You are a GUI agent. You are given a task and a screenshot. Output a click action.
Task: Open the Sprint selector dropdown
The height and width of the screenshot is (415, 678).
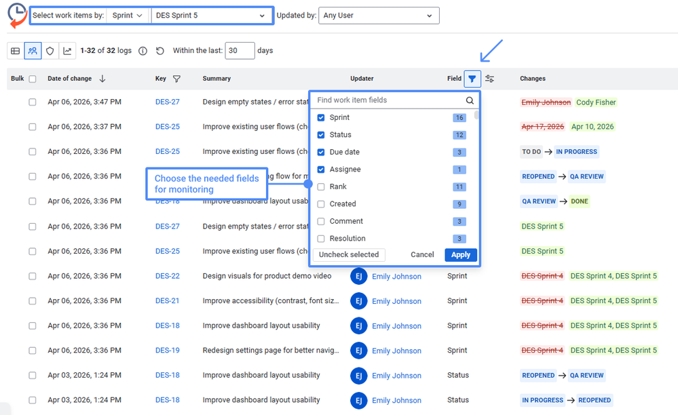127,15
